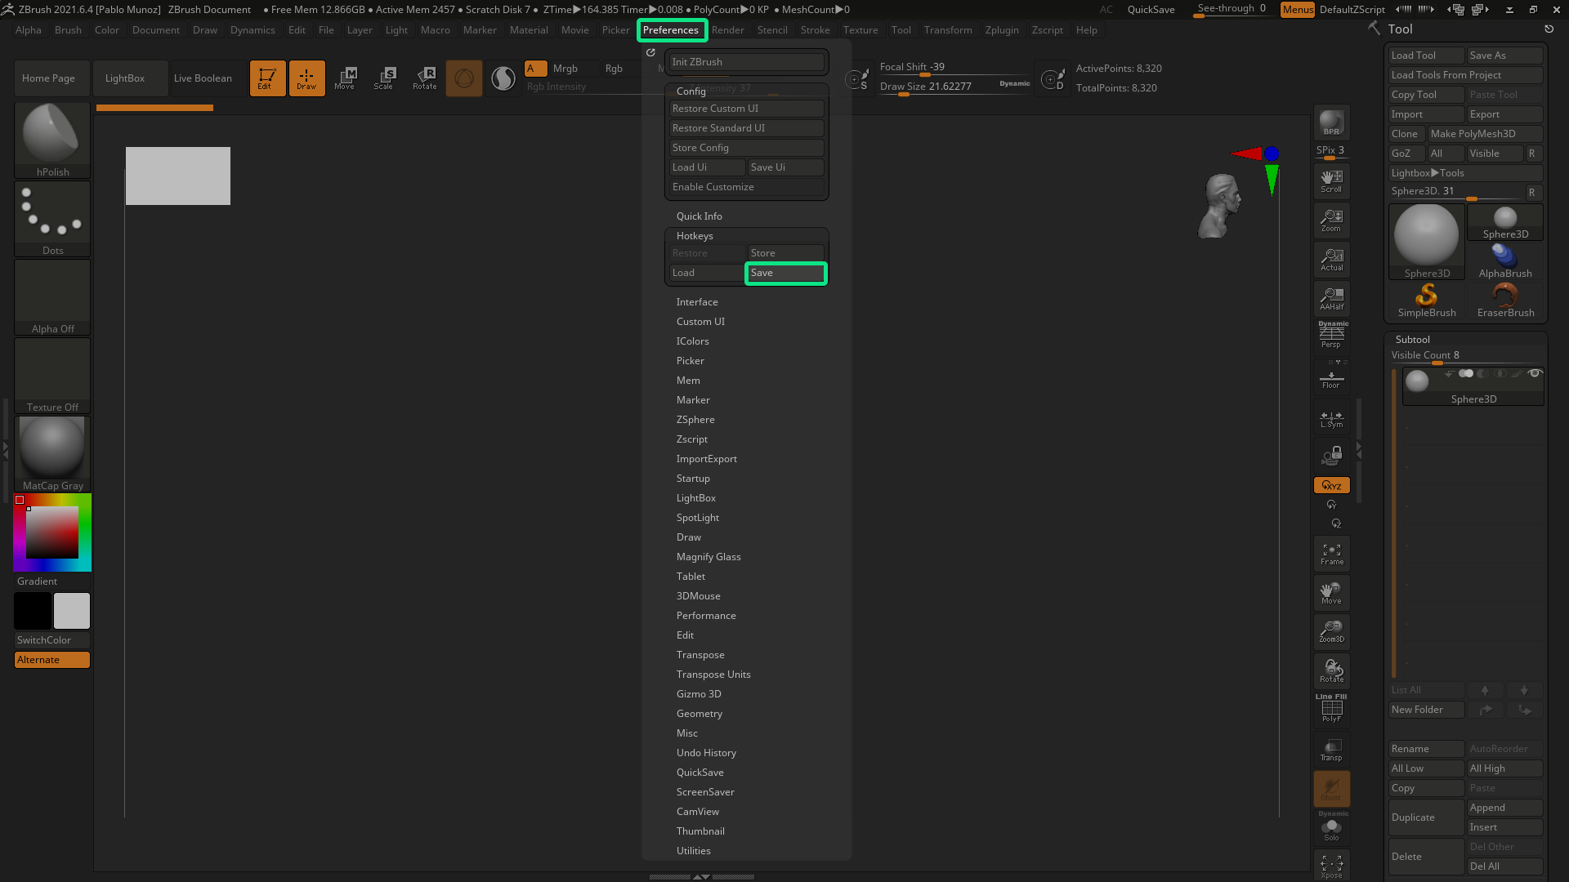The image size is (1569, 882).
Task: Click the Floor grid icon
Action: click(x=1331, y=378)
